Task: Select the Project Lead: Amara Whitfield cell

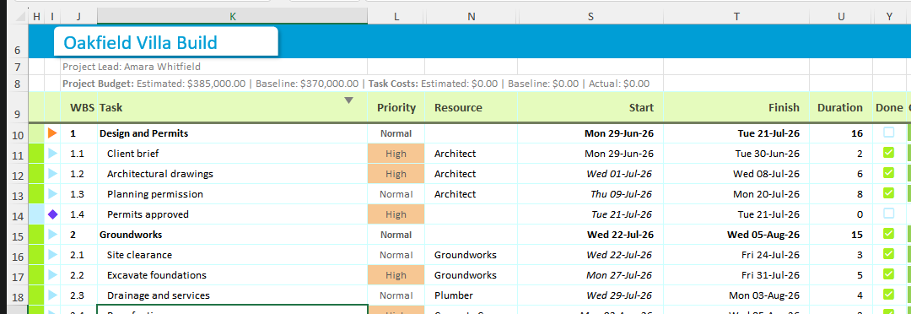Action: 132,67
